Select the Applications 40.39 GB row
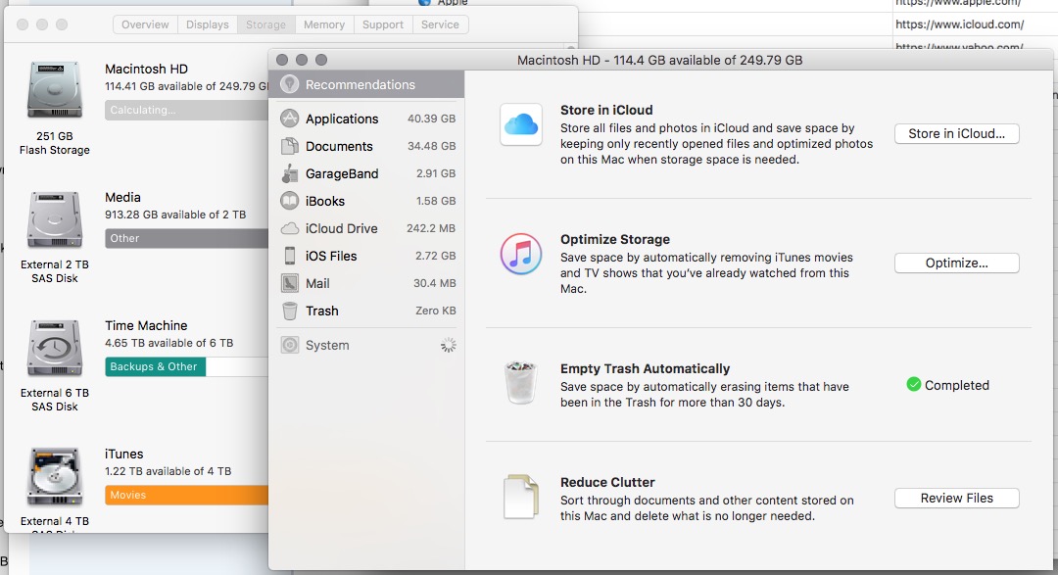Viewport: 1058px width, 575px height. pyautogui.click(x=366, y=119)
